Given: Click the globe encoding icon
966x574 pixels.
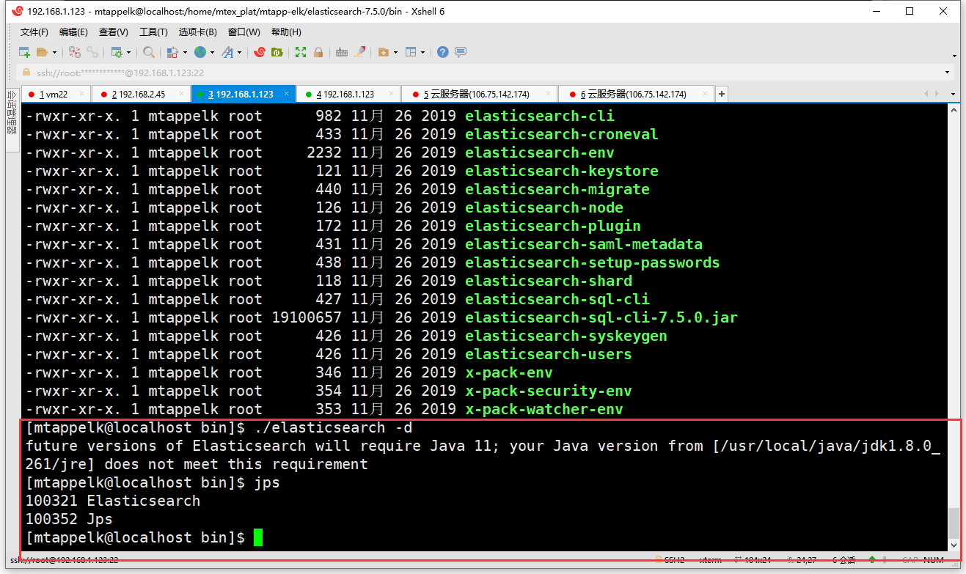Looking at the screenshot, I should click(200, 52).
